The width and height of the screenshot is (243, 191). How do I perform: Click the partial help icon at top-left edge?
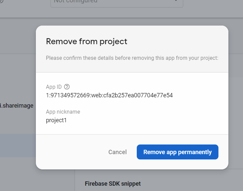pyautogui.click(x=1, y=1)
